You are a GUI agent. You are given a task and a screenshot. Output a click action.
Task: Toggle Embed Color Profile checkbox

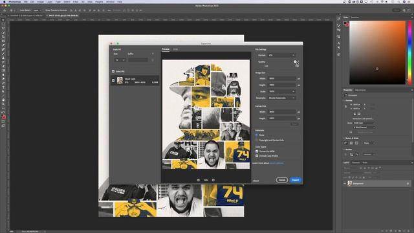[257, 156]
